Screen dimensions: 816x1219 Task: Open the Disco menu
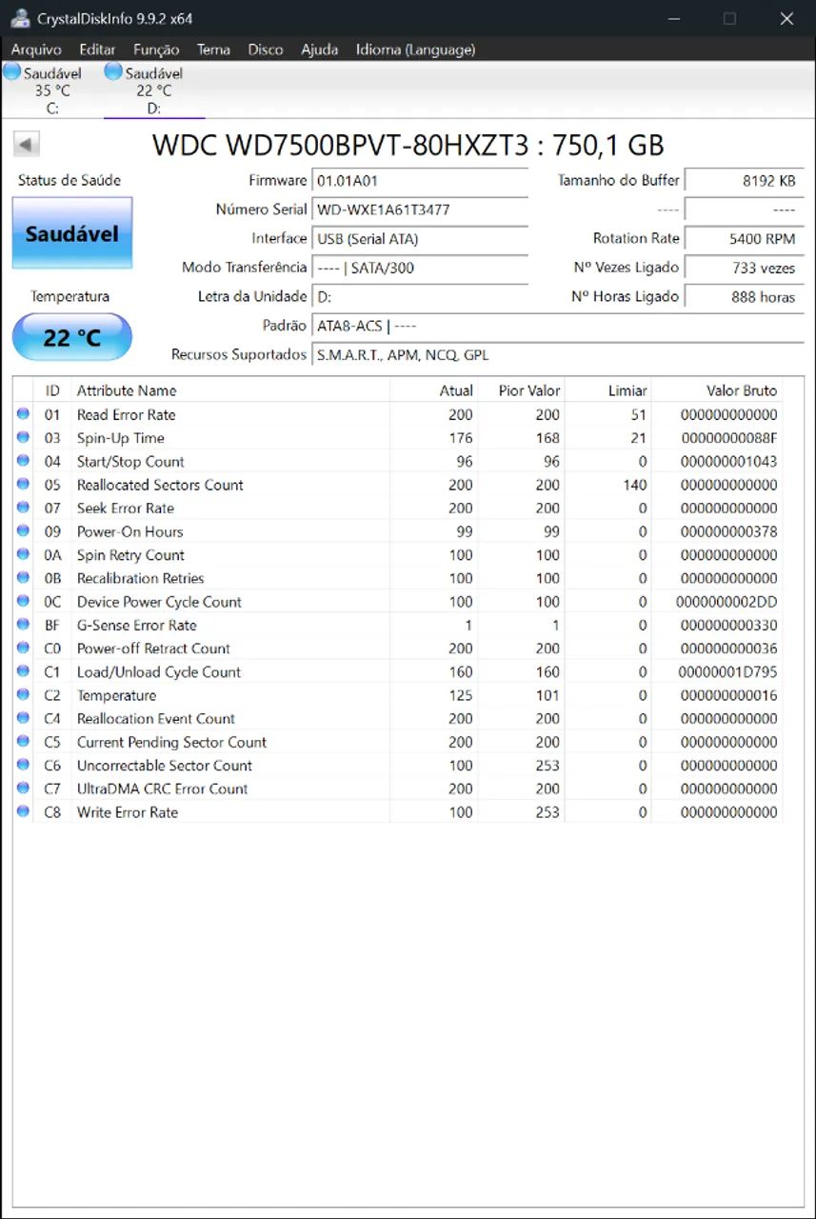[x=266, y=50]
